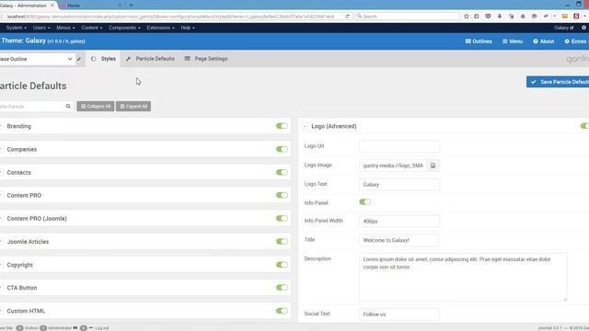Image resolution: width=589 pixels, height=331 pixels.
Task: Toggle the CTA Button particle switch
Action: [282, 288]
